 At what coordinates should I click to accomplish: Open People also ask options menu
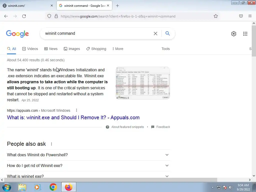click(x=51, y=144)
